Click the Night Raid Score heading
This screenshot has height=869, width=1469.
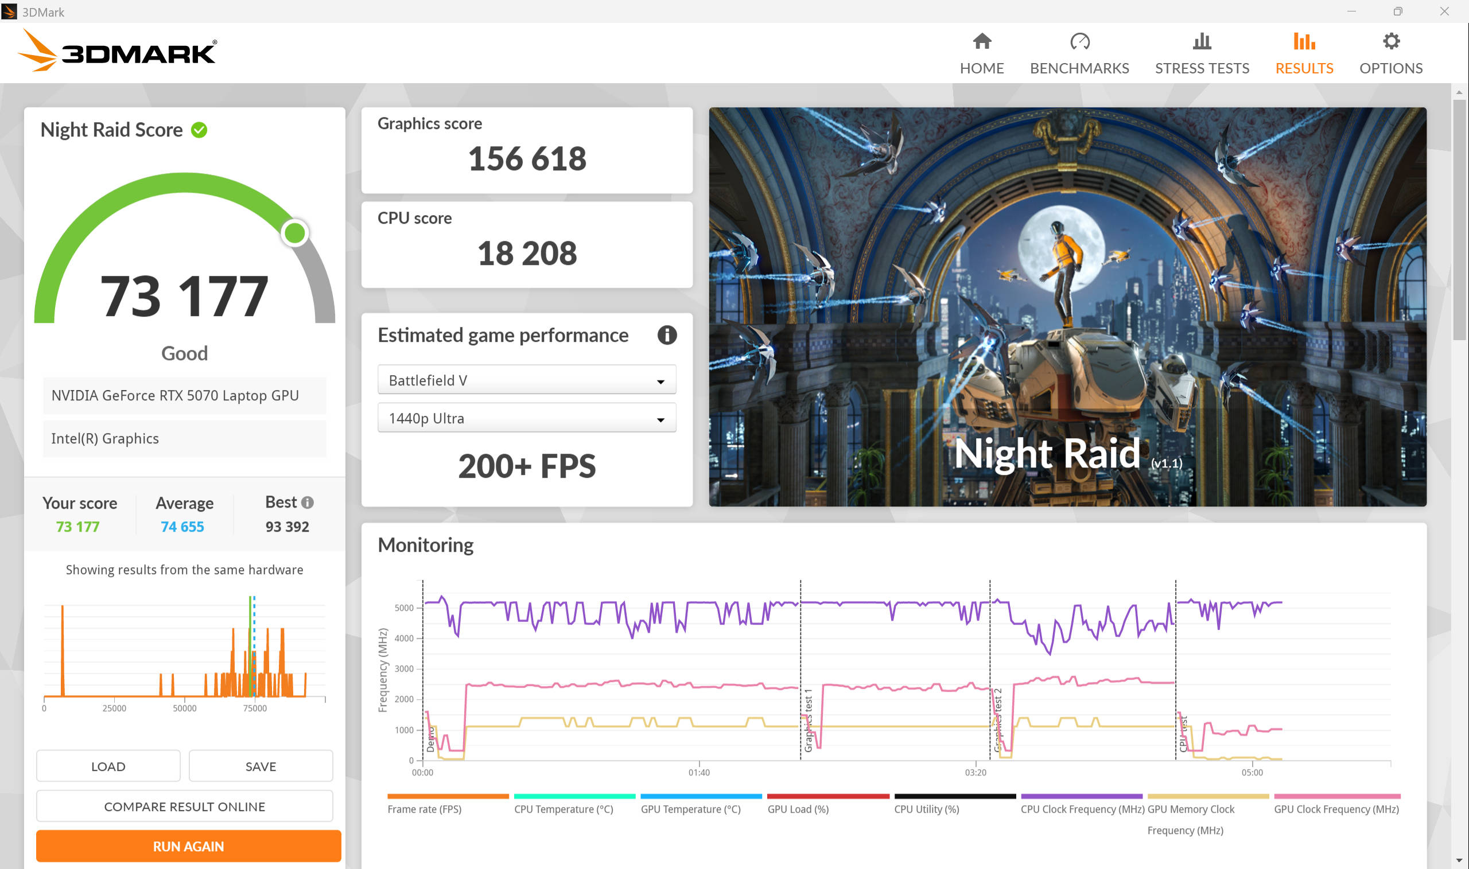coord(111,130)
